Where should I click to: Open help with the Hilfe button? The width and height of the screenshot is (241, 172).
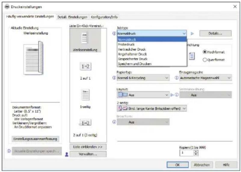tap(226, 165)
